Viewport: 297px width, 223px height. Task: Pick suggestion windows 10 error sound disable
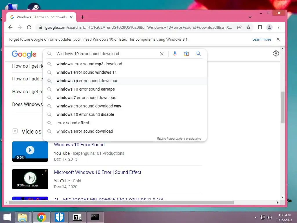point(125,114)
